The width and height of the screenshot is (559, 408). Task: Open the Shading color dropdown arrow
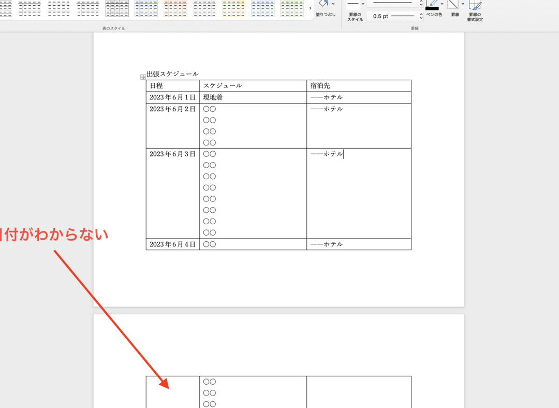click(x=333, y=4)
